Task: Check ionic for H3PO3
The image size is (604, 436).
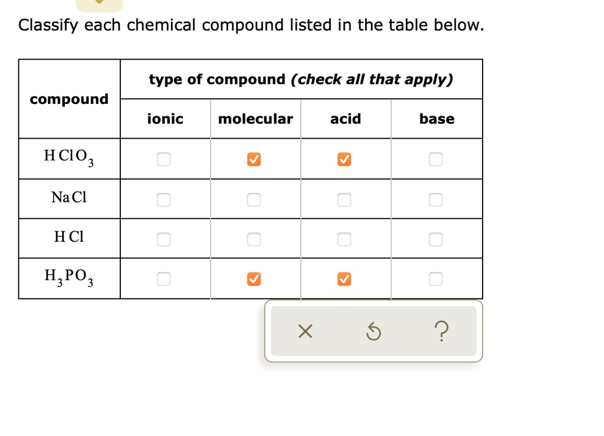Action: pyautogui.click(x=163, y=278)
